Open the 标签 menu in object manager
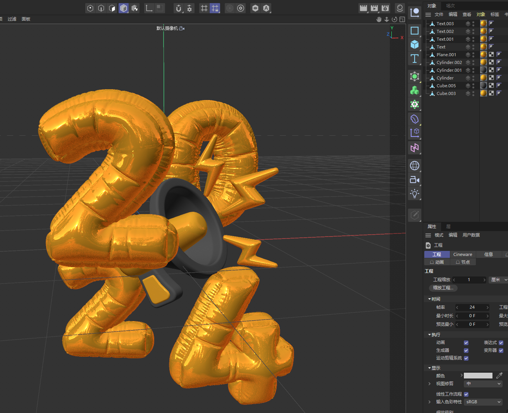This screenshot has width=508, height=413. [x=495, y=14]
